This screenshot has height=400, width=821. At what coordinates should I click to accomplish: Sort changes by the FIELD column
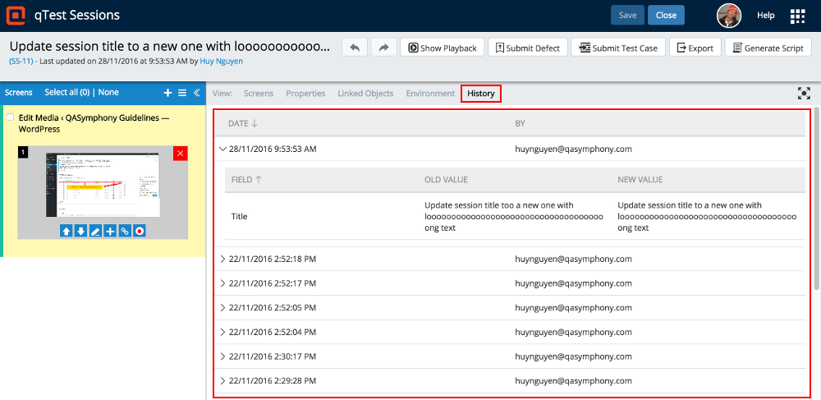click(x=246, y=180)
